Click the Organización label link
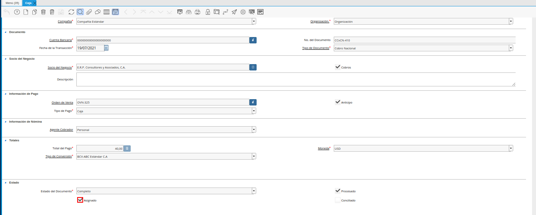The width and height of the screenshot is (536, 215). coord(320,21)
